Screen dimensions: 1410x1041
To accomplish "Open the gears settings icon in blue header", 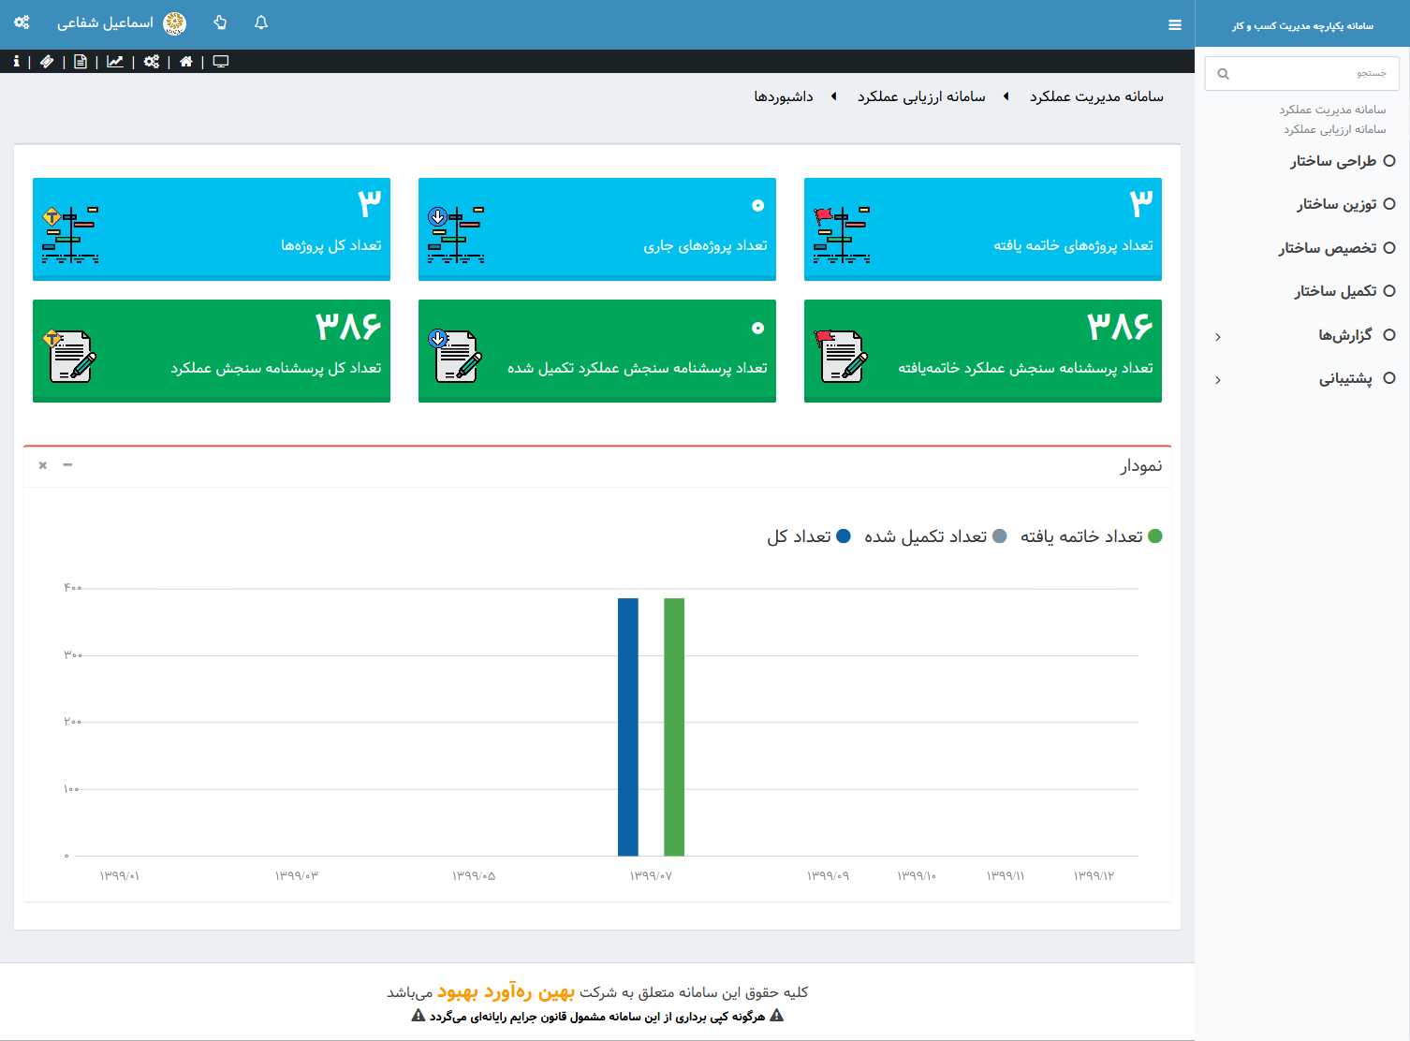I will (22, 22).
